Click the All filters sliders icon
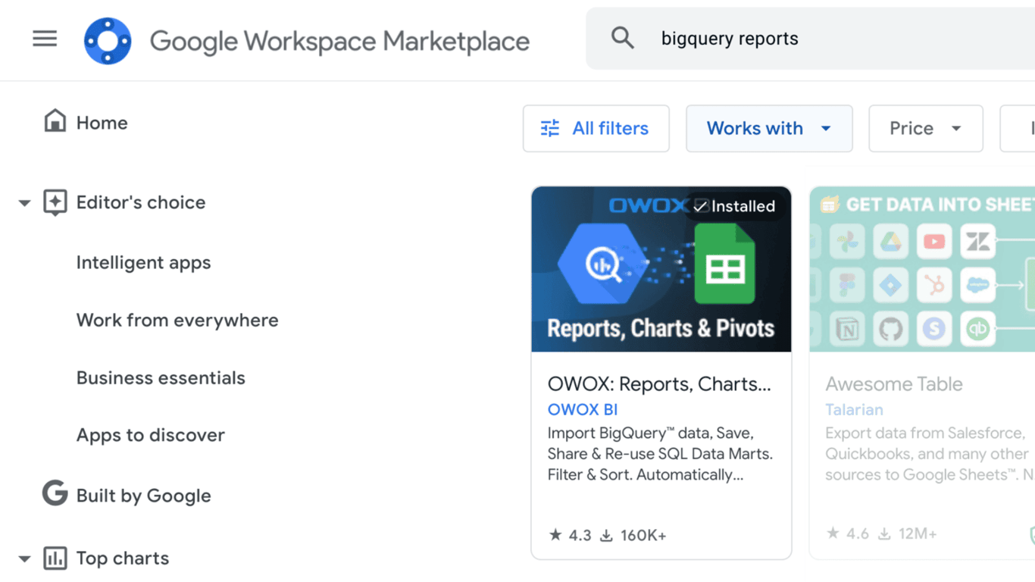This screenshot has width=1035, height=582. [x=550, y=128]
